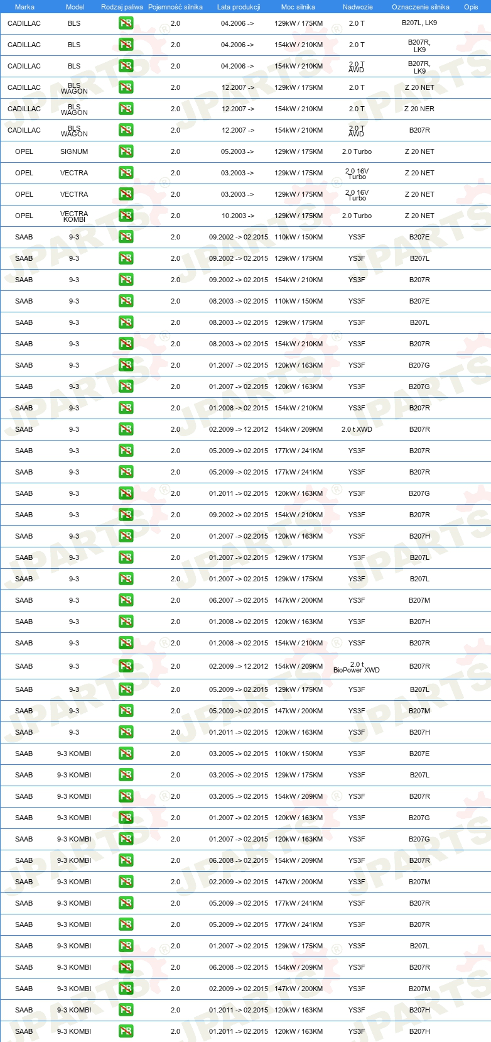Select B207M cell in SAAB 9-3 06.2007 row
Viewport: 491px width, 1042px height.
419,600
